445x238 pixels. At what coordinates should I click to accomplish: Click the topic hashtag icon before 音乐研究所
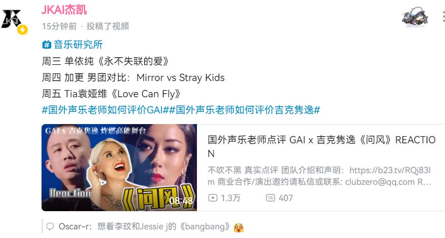pyautogui.click(x=47, y=45)
